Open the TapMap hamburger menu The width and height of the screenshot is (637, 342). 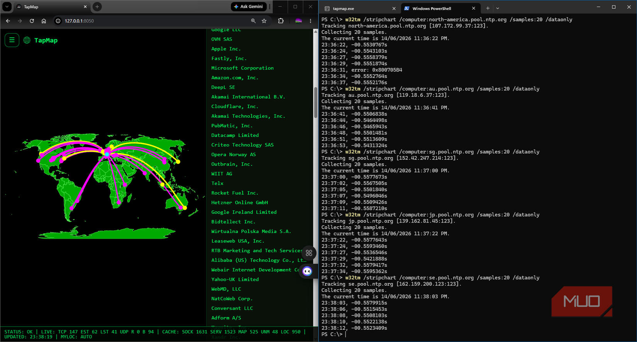click(12, 40)
